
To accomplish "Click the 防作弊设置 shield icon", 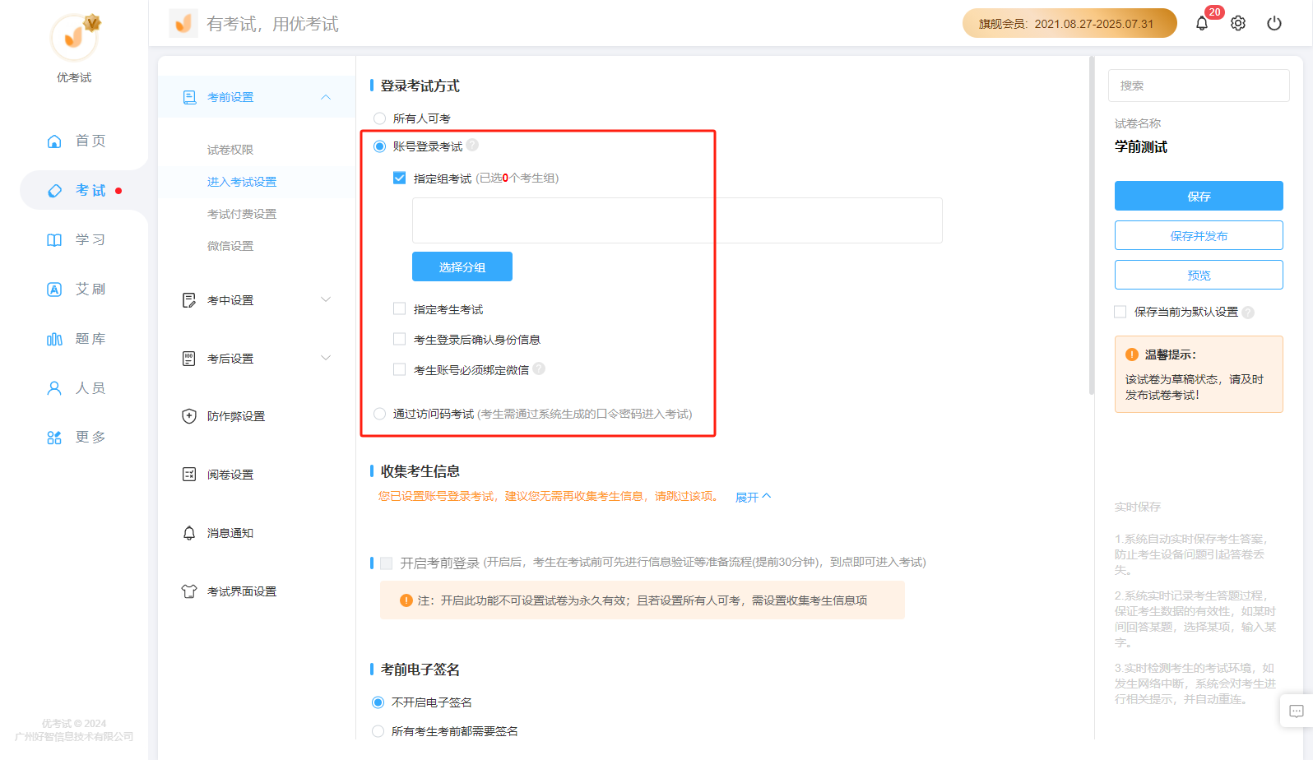I will [189, 416].
